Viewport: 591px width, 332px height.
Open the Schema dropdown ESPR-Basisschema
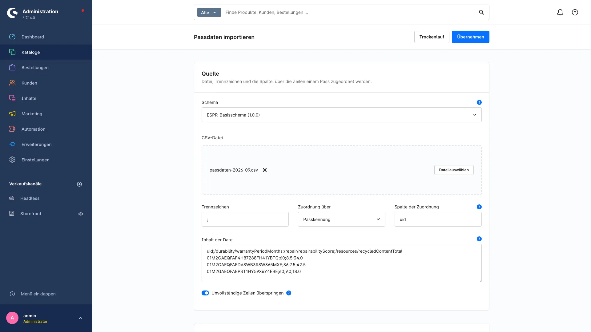point(342,115)
